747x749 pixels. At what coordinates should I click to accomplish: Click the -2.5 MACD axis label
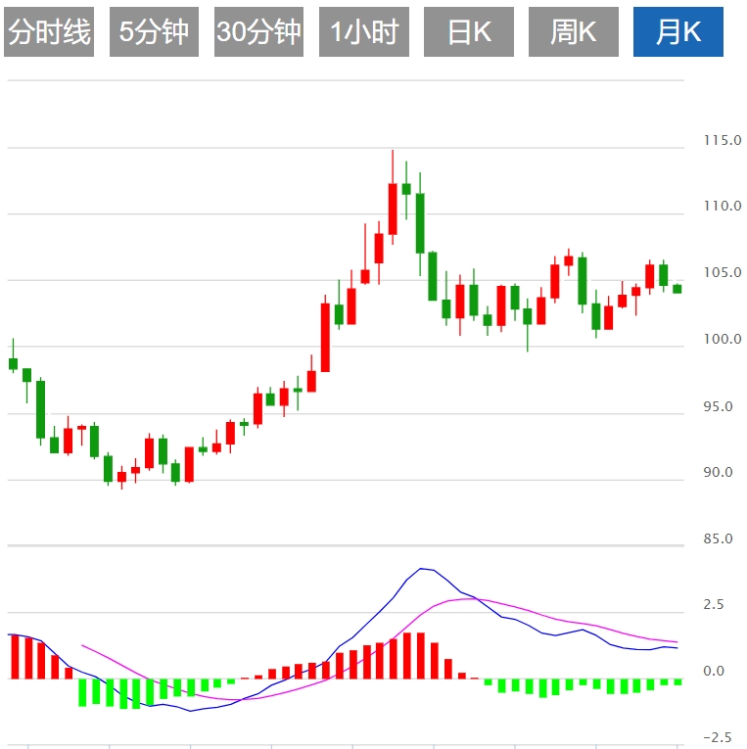(x=718, y=737)
